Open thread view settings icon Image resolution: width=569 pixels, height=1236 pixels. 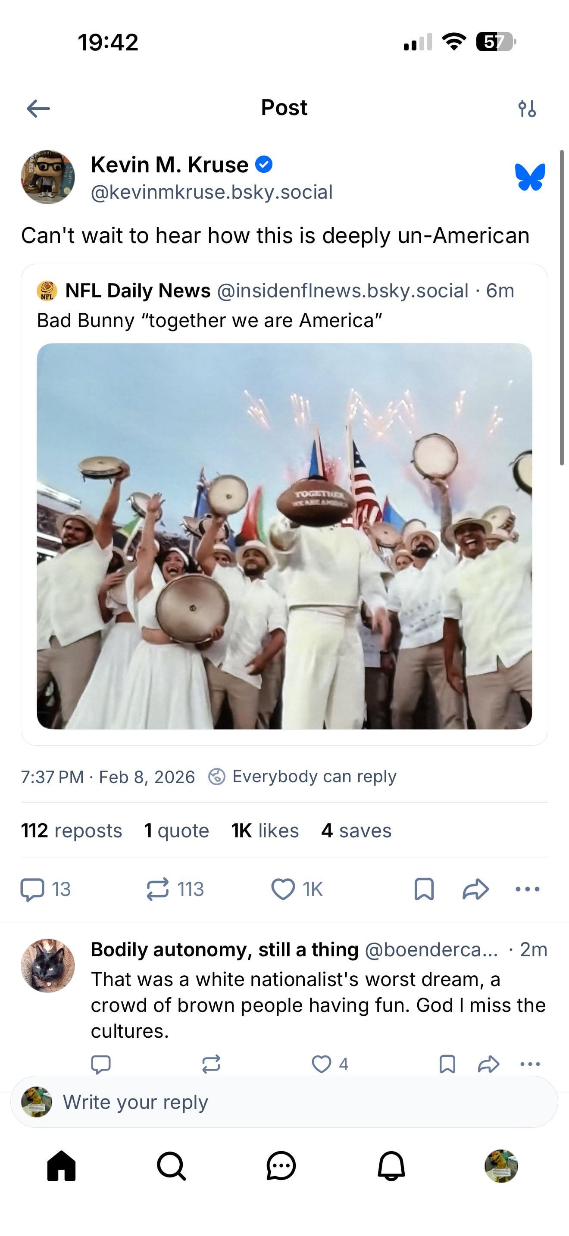(527, 109)
